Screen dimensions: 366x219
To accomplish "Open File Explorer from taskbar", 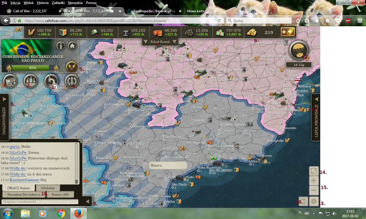I will pyautogui.click(x=25, y=213).
